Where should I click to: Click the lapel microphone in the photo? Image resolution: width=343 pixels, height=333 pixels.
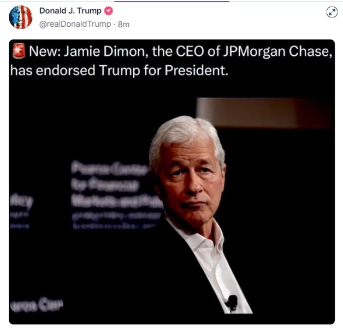click(232, 302)
